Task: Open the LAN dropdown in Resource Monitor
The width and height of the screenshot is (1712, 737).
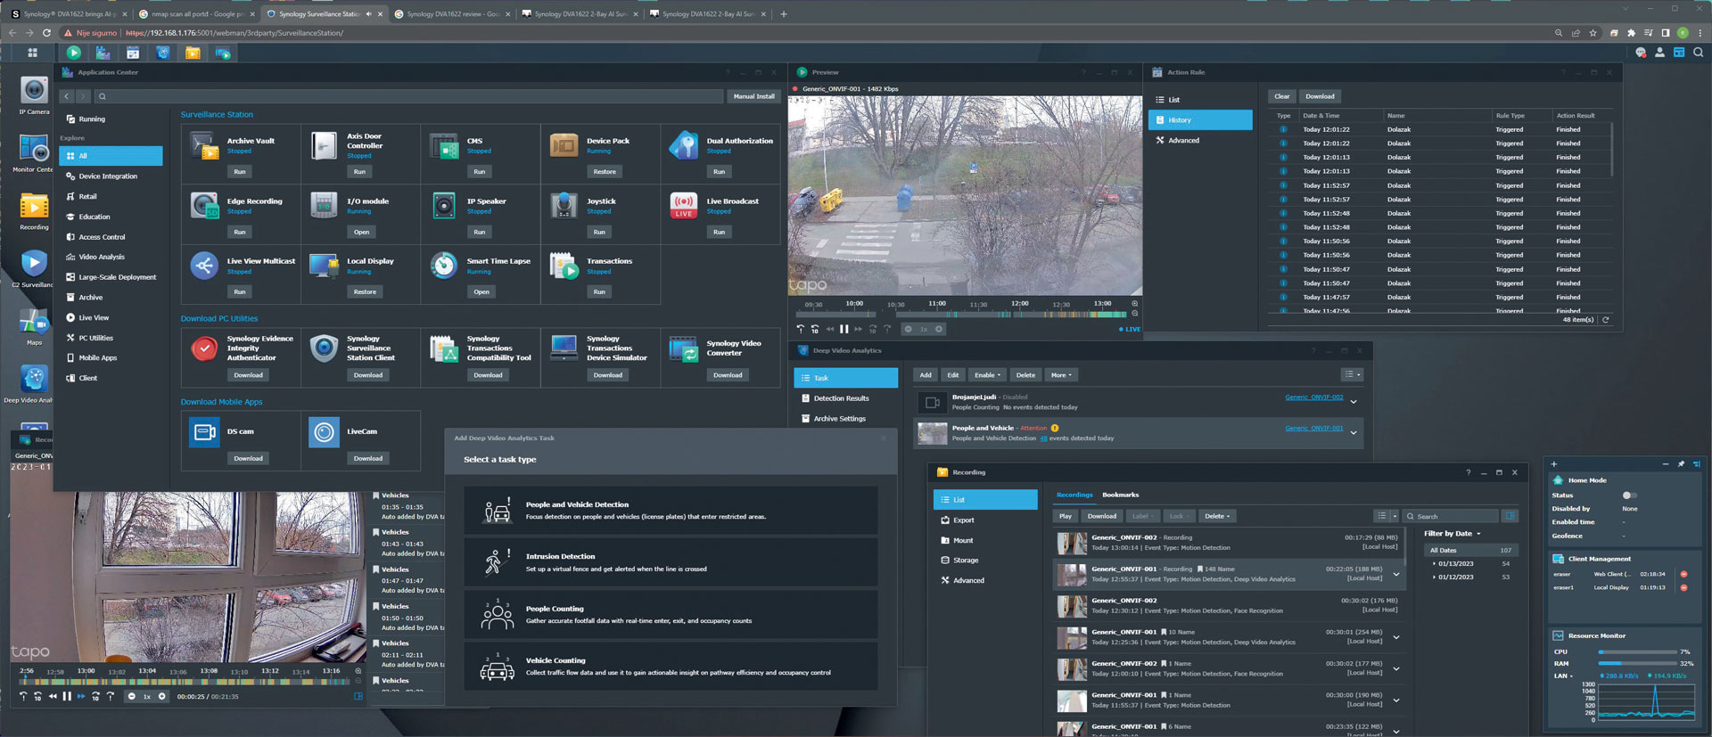Action: [1563, 676]
